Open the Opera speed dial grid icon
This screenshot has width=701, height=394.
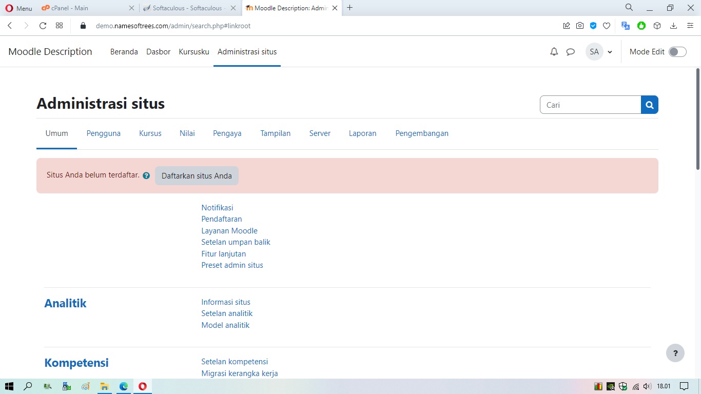click(60, 26)
